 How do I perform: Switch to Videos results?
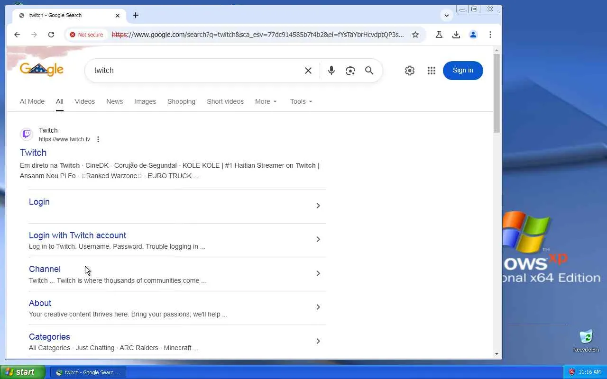(85, 101)
